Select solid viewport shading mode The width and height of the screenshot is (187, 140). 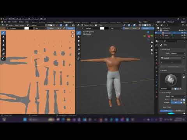pyautogui.click(x=145, y=25)
